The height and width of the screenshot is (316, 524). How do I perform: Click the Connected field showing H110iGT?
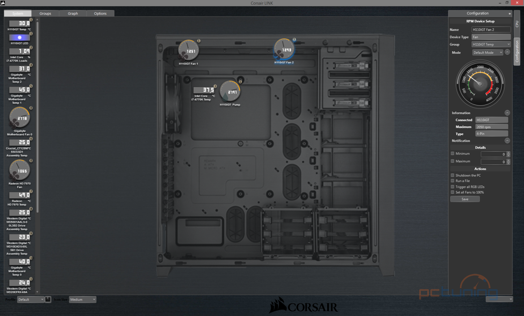[492, 120]
